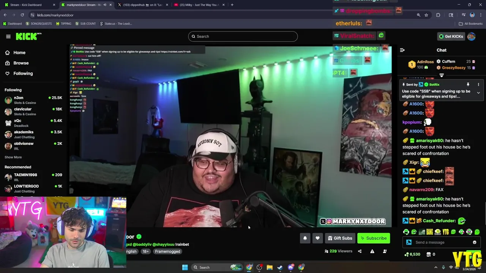
Task: Report the stream with warning icon
Action: point(372,251)
